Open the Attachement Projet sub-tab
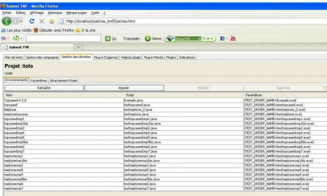 click(63, 80)
